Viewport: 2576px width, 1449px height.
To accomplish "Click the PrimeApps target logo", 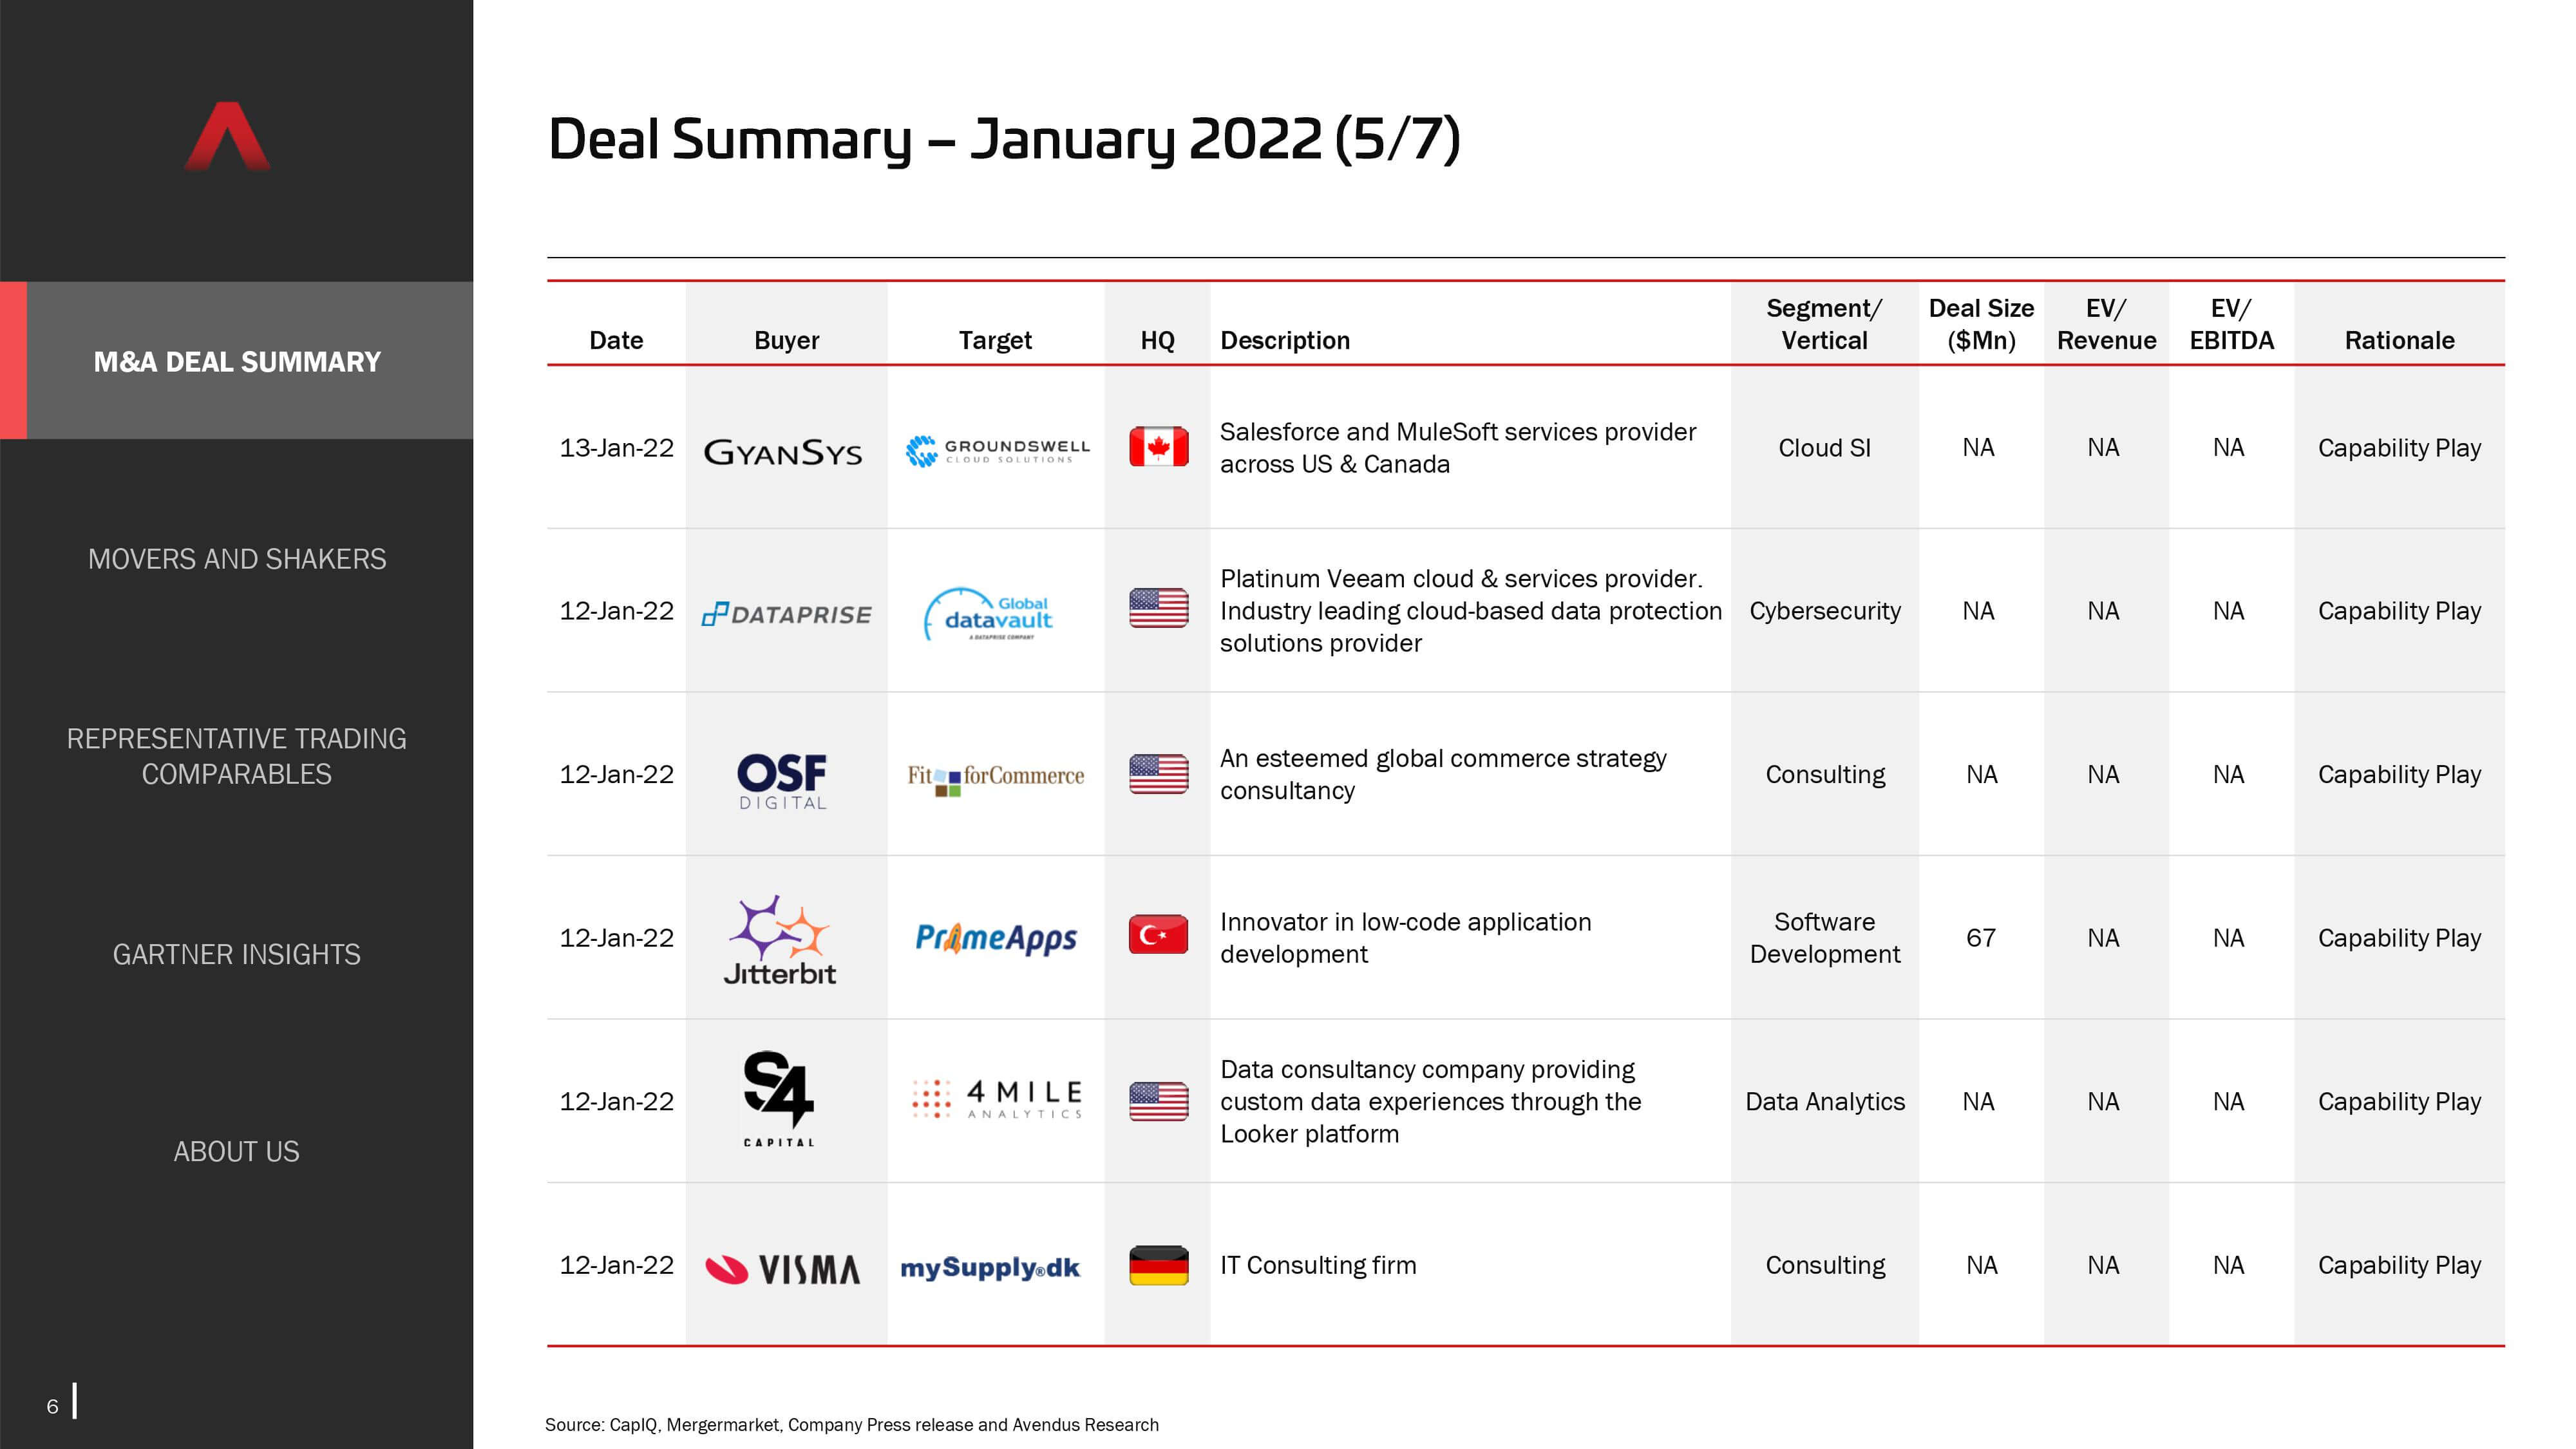I will pos(996,938).
